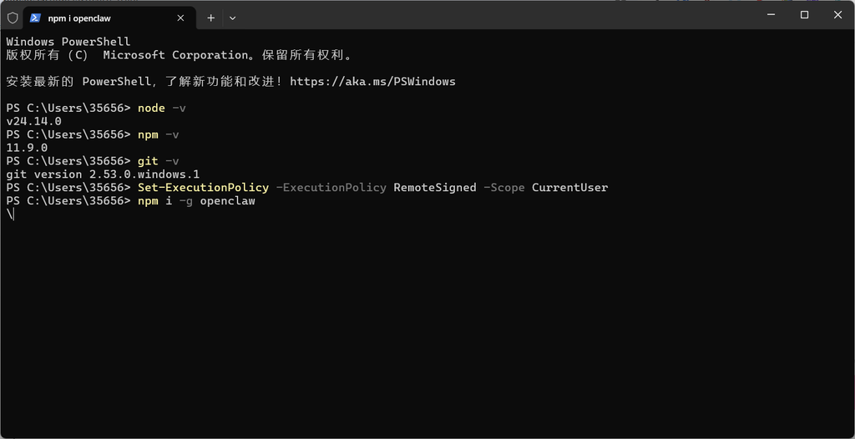This screenshot has height=439, width=855.
Task: Click the "git version 2.53.0.windows.1" output line
Action: (x=103, y=174)
